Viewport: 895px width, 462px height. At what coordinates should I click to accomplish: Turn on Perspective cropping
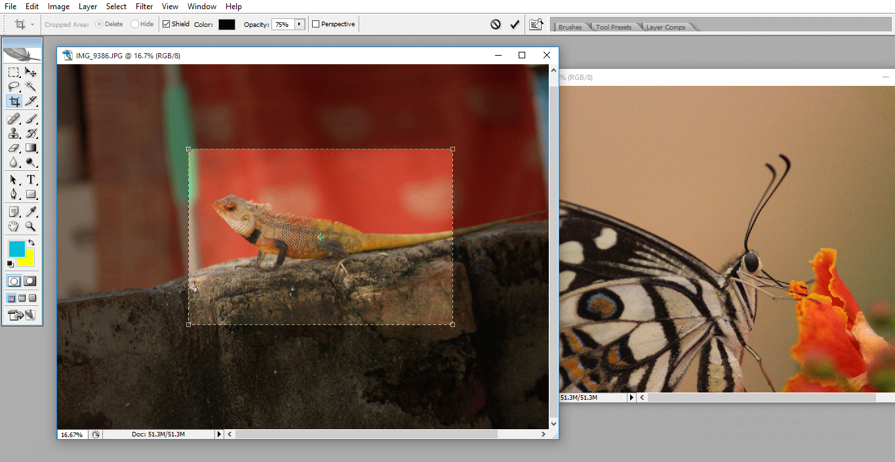coord(317,24)
